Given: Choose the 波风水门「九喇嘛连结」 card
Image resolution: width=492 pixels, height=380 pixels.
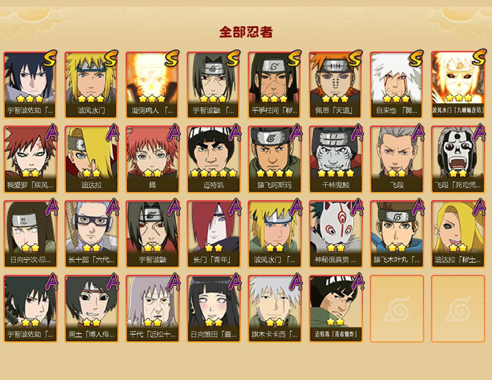Looking at the screenshot, I should (458, 85).
